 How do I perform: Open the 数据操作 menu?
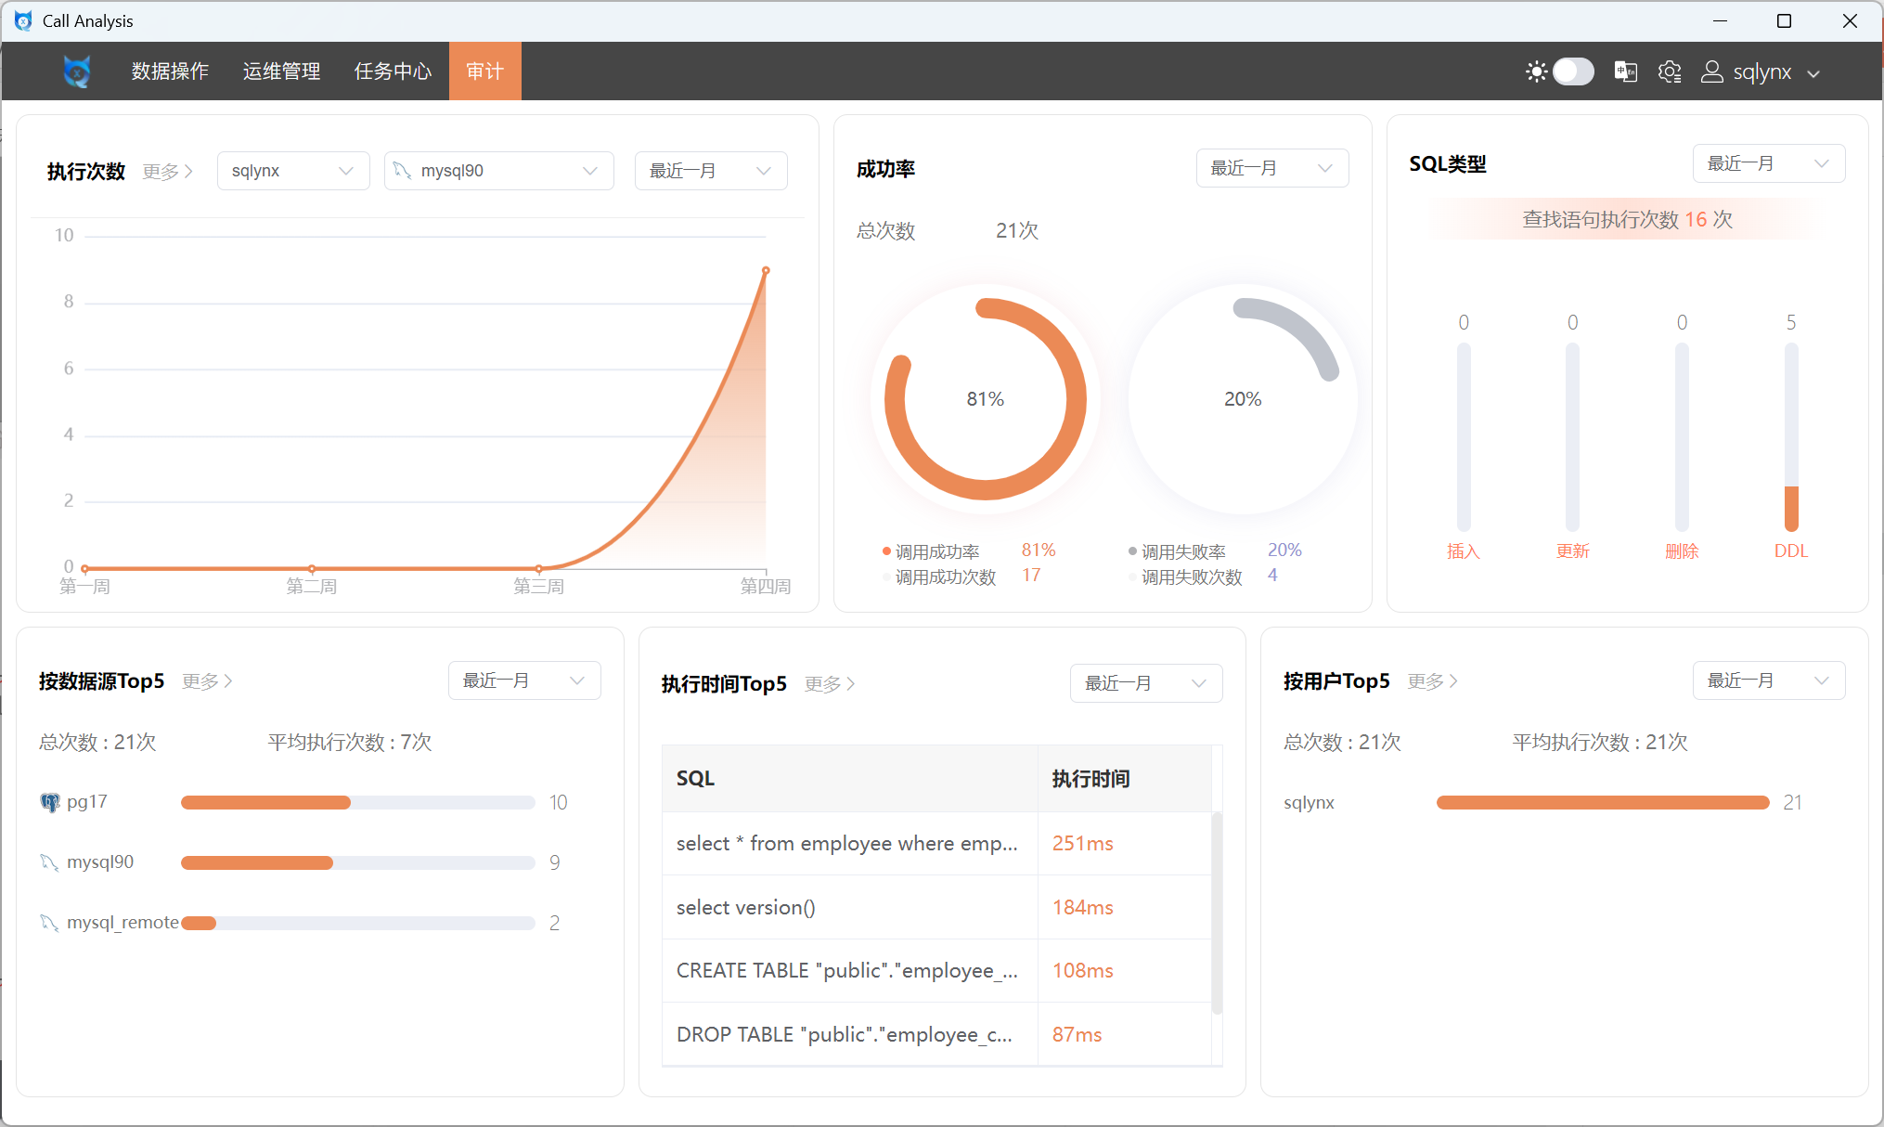[170, 71]
